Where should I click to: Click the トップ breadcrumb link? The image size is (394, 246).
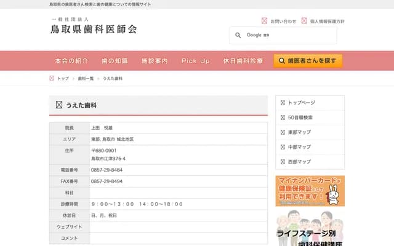click(x=63, y=79)
